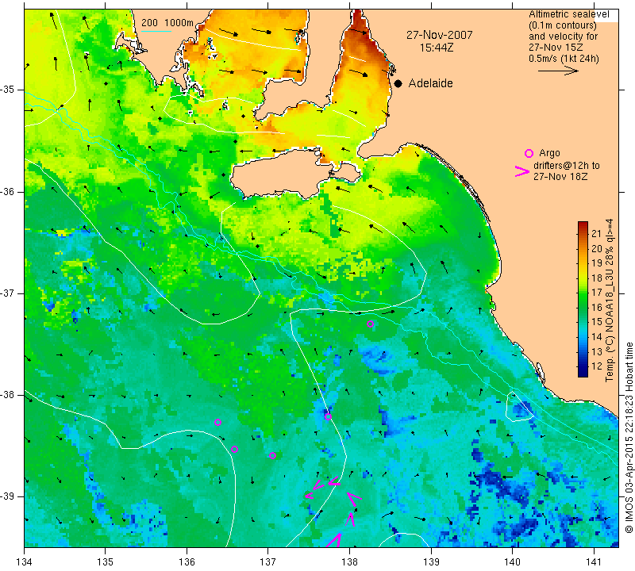Click the latitude axis label -37
Screen dimensions: 635x571
pyautogui.click(x=7, y=293)
